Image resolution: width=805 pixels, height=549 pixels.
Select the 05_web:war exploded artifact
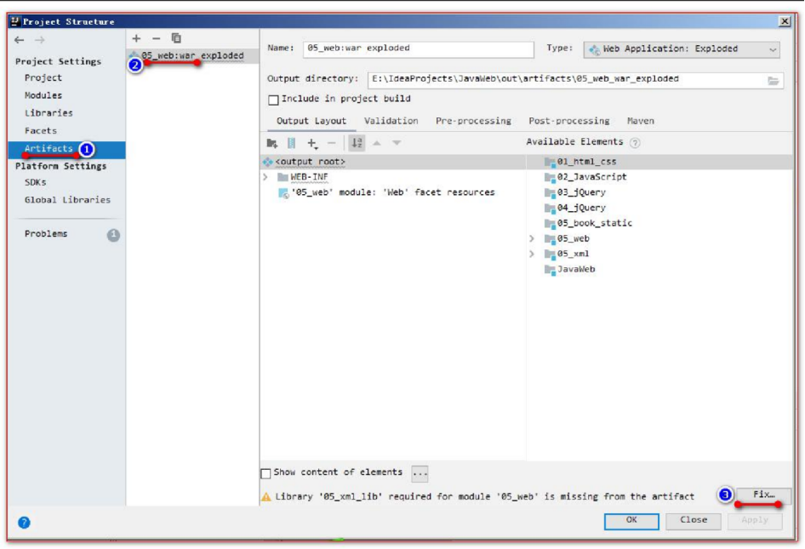coord(193,55)
